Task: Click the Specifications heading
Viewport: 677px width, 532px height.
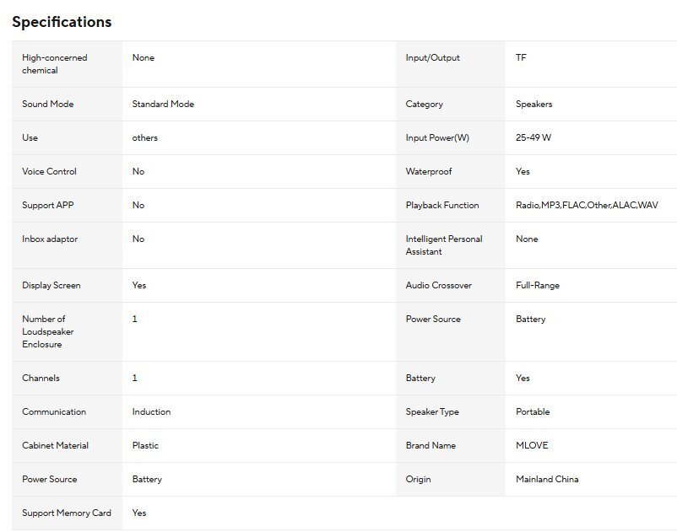Action: (62, 22)
